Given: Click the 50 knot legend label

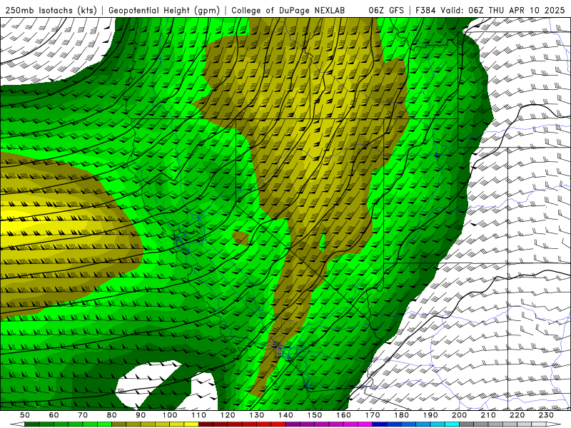Looking at the screenshot, I should 25,415.
